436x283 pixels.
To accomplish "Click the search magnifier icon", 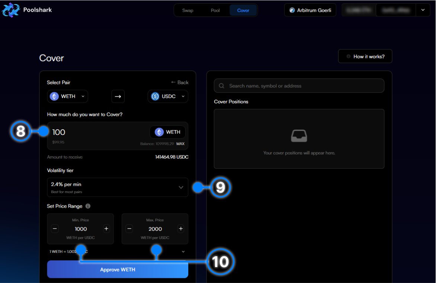I will [222, 86].
